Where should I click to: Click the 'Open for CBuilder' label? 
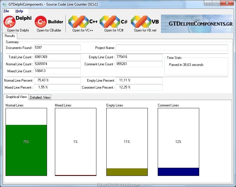click(x=49, y=30)
